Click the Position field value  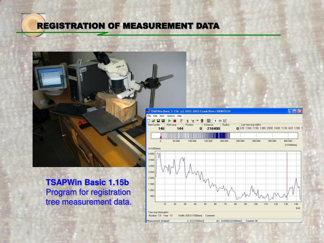201,128
